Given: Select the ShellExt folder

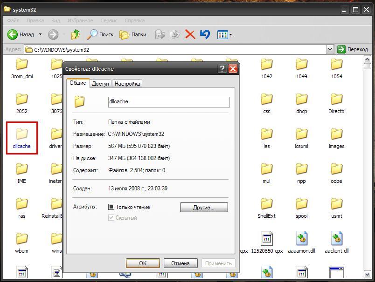Looking at the screenshot, I should point(267,208).
